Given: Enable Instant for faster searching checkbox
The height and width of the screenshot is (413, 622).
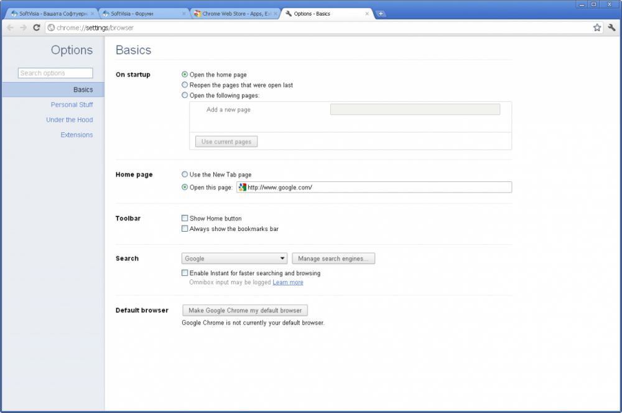Looking at the screenshot, I should coord(185,273).
